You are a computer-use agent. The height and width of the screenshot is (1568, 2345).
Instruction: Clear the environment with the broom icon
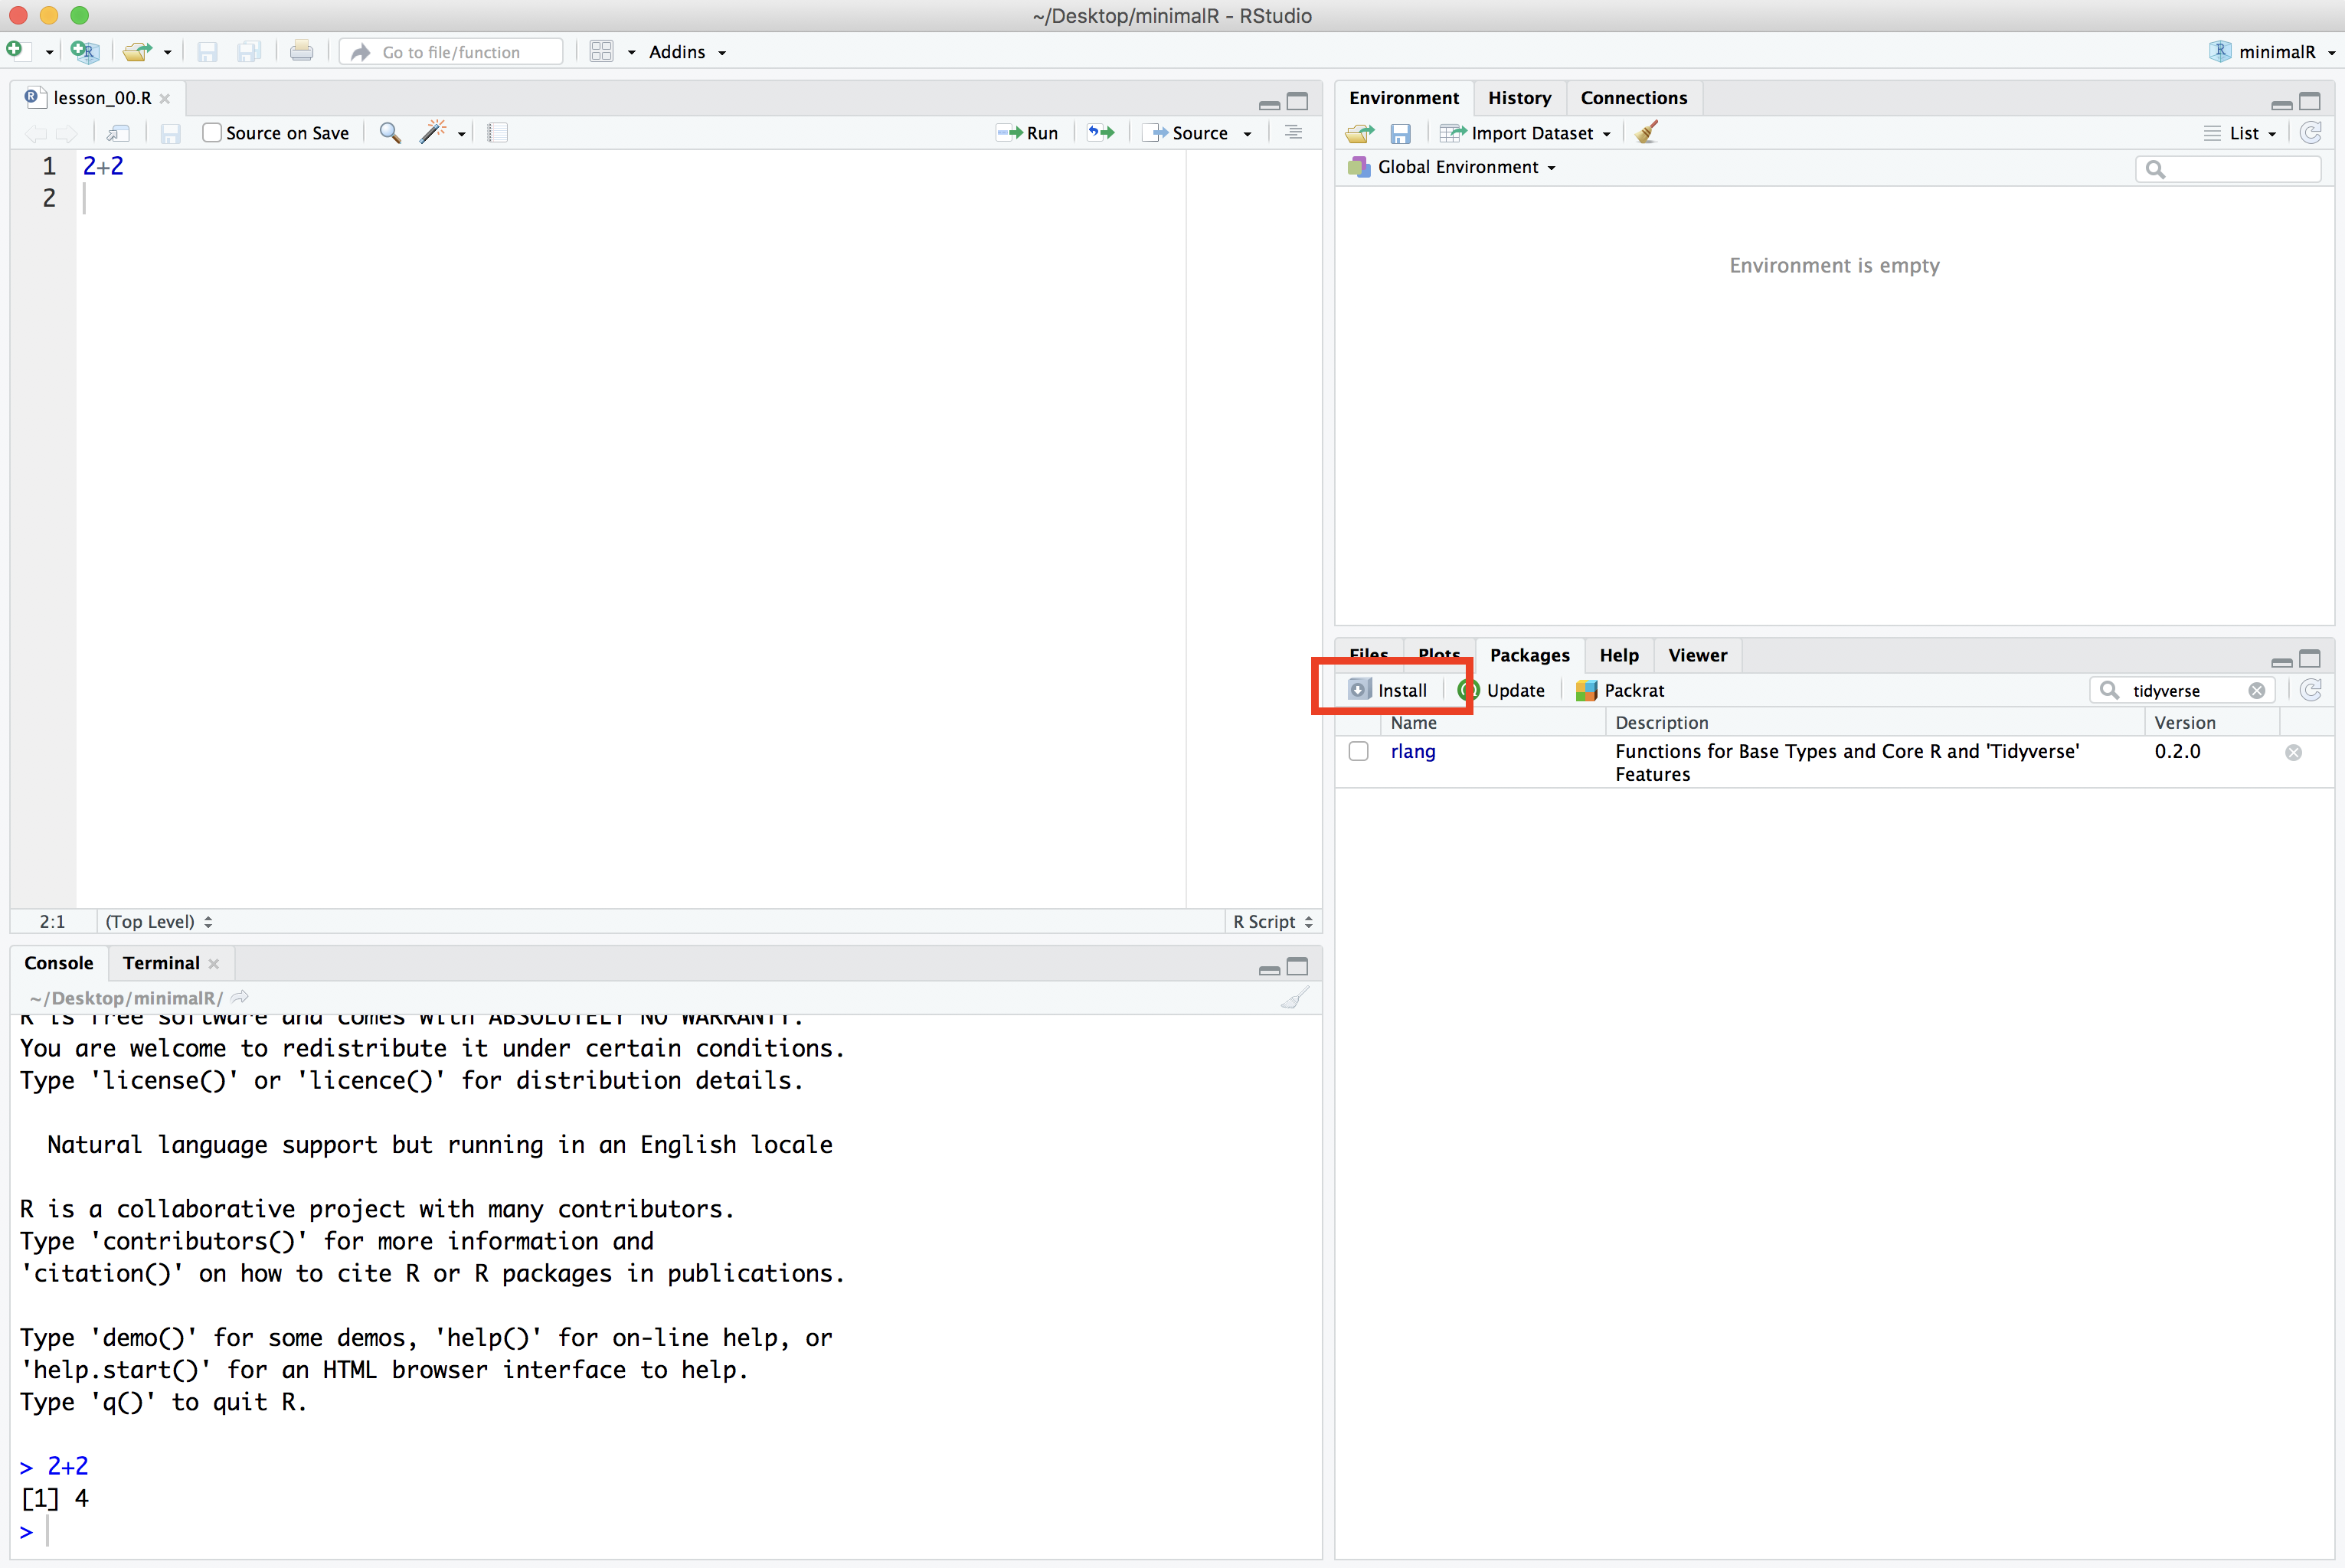[1647, 133]
